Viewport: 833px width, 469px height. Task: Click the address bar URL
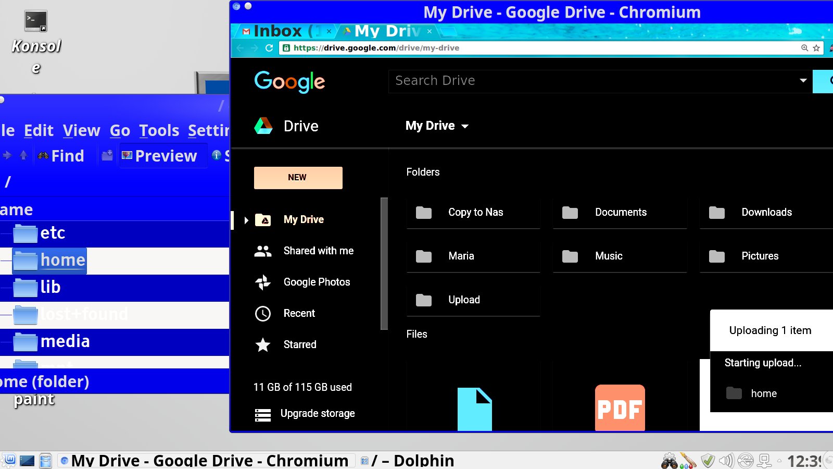tap(376, 48)
